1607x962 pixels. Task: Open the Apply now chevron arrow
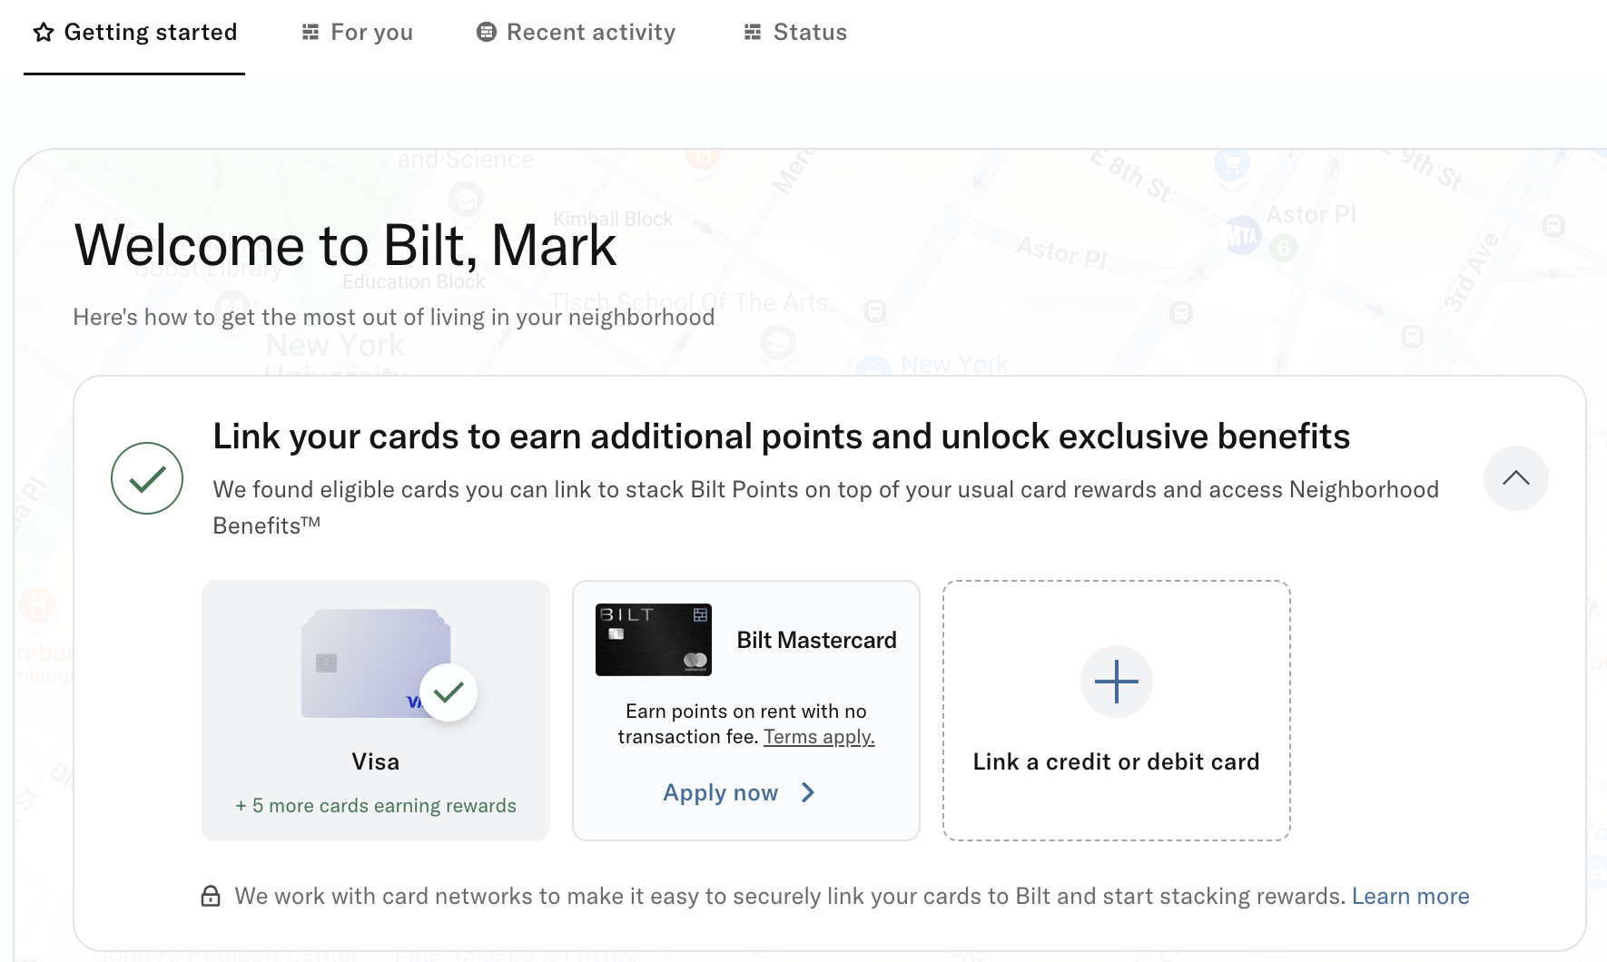point(807,792)
